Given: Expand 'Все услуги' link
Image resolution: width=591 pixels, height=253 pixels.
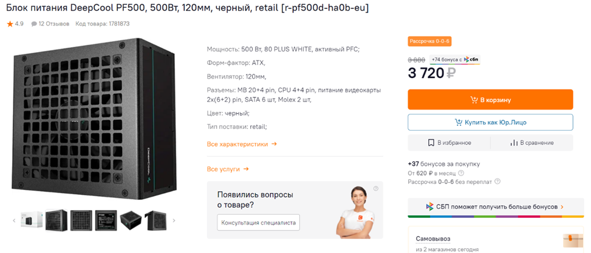Looking at the screenshot, I should click(x=228, y=169).
